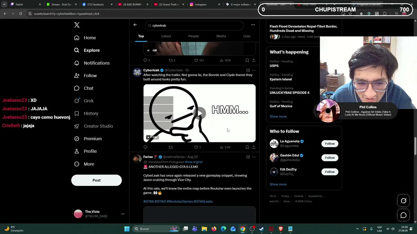Follow La Agusneta
417x234 pixels.
pyautogui.click(x=330, y=144)
